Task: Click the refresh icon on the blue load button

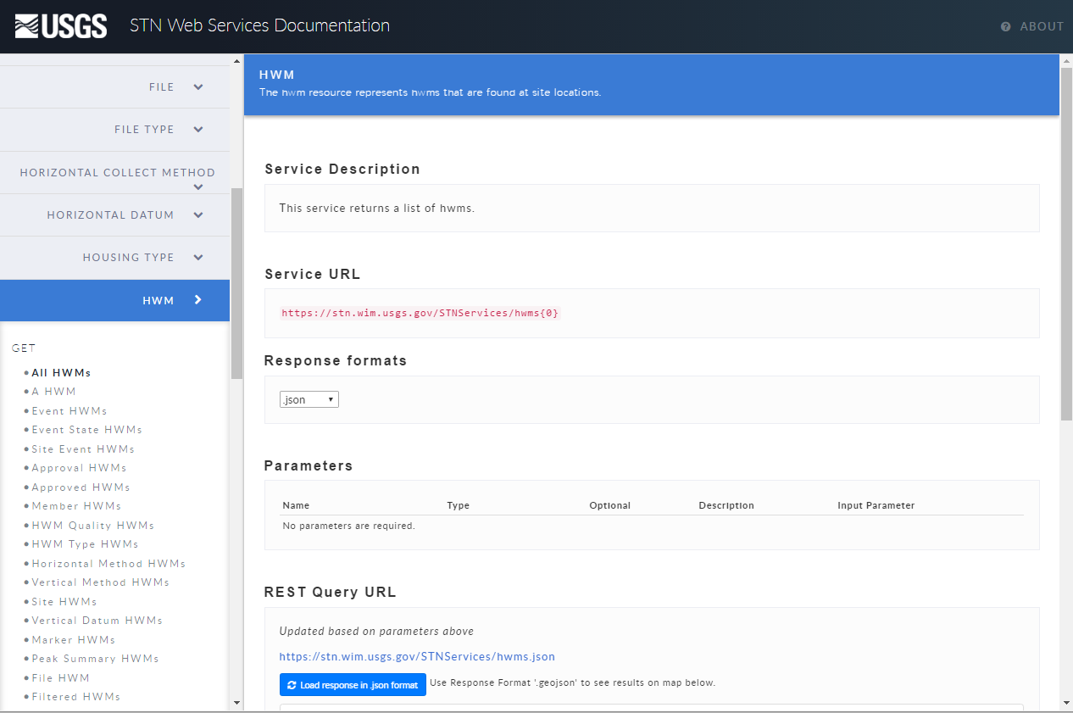Action: pyautogui.click(x=291, y=684)
